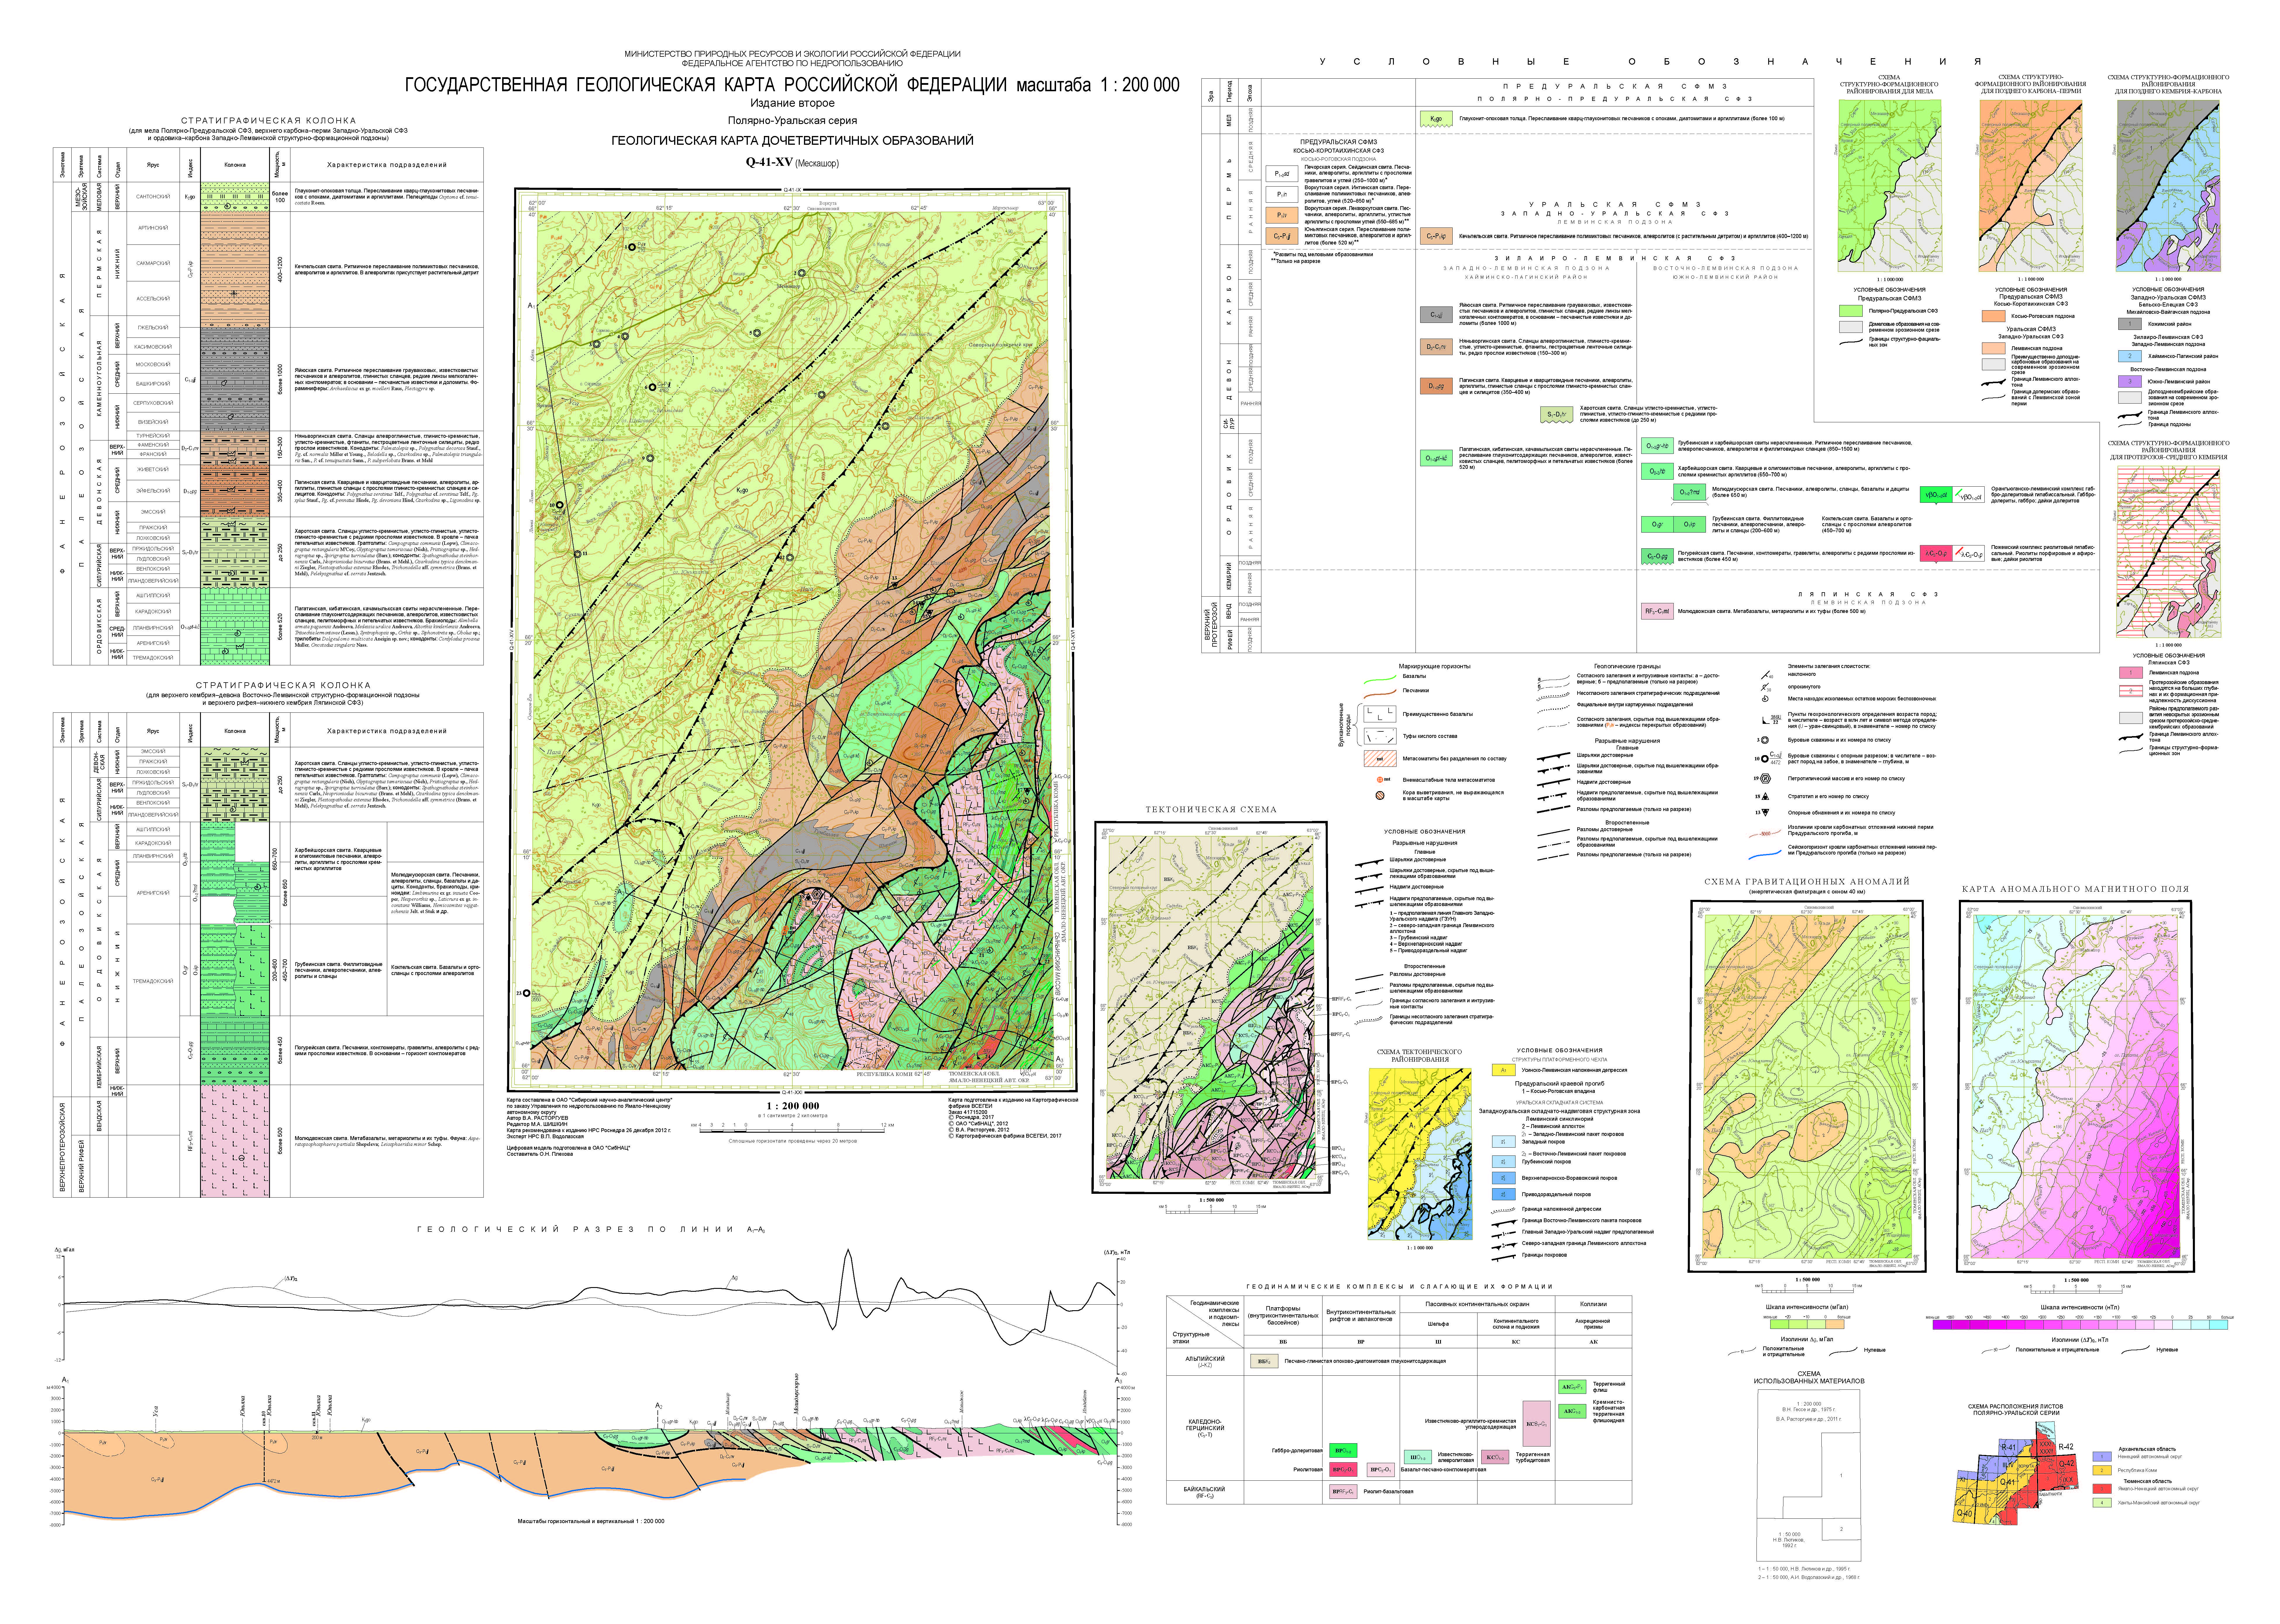
Task: Click the gray C₁₋₂jj Яйюская свита swatch
Action: click(x=1436, y=315)
